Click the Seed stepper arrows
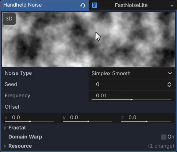 coord(169,85)
